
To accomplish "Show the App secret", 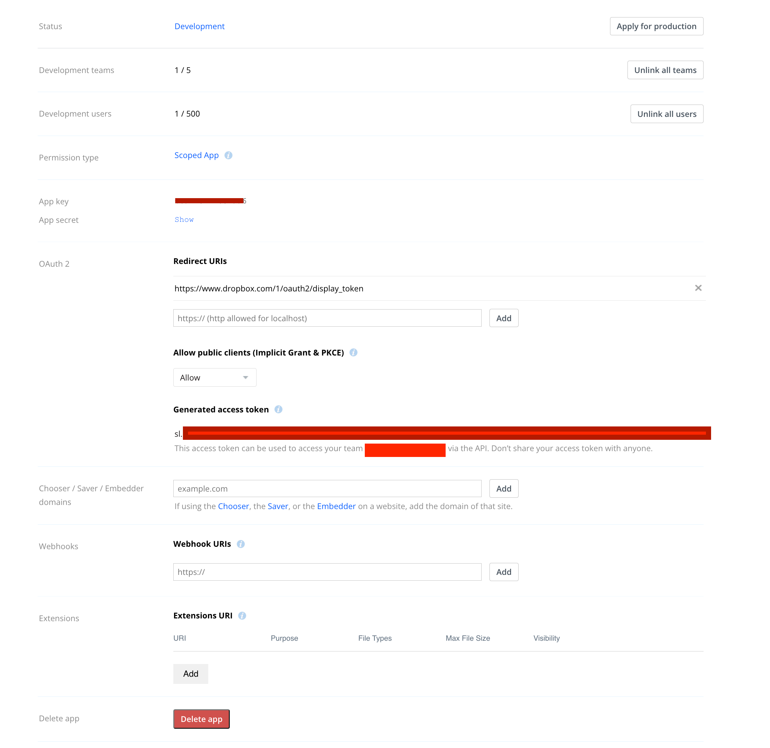I will pos(184,219).
